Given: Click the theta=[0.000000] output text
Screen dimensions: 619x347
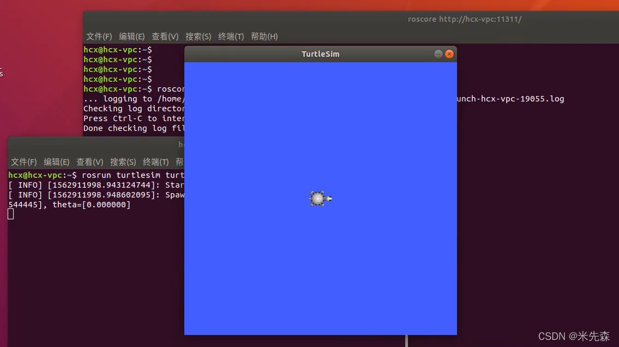Looking at the screenshot, I should (x=91, y=205).
